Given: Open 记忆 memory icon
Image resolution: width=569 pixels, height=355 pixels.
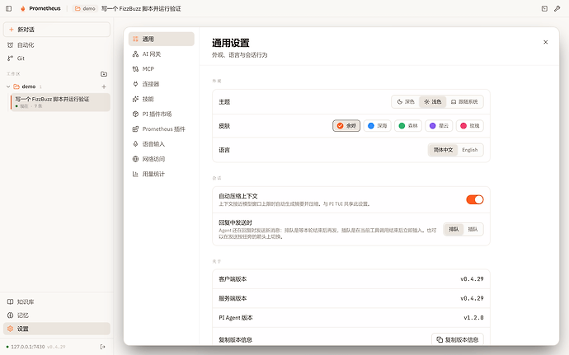Looking at the screenshot, I should [x=10, y=315].
